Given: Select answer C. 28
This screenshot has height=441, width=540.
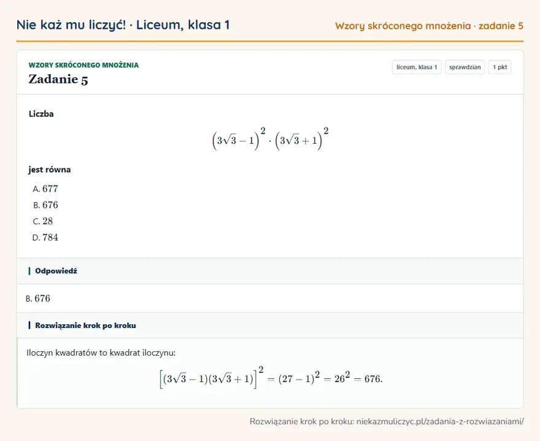Looking at the screenshot, I should [x=43, y=221].
